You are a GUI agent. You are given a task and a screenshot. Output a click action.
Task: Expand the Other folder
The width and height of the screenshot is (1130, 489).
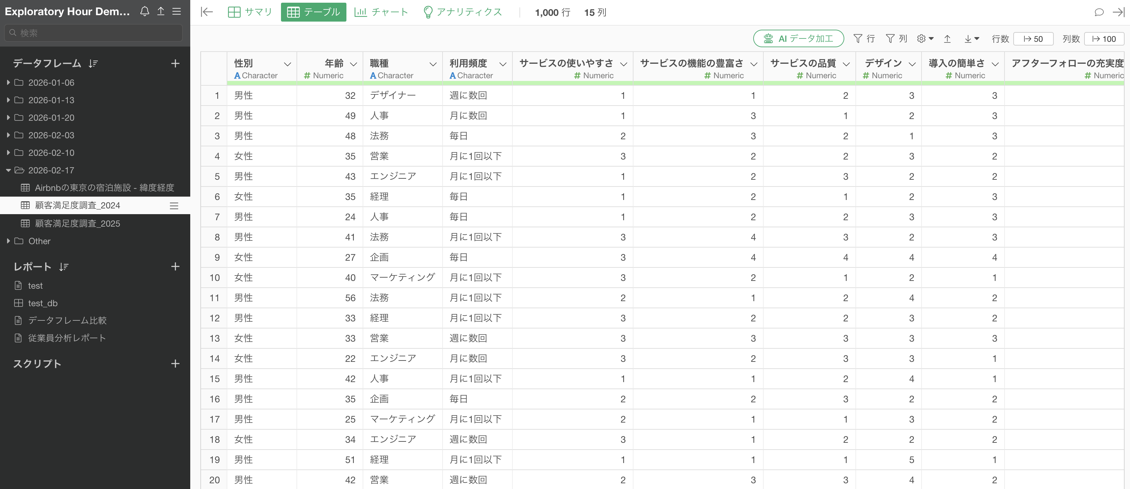[8, 241]
